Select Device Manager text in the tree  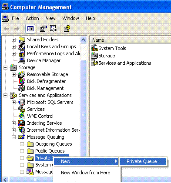(44, 60)
